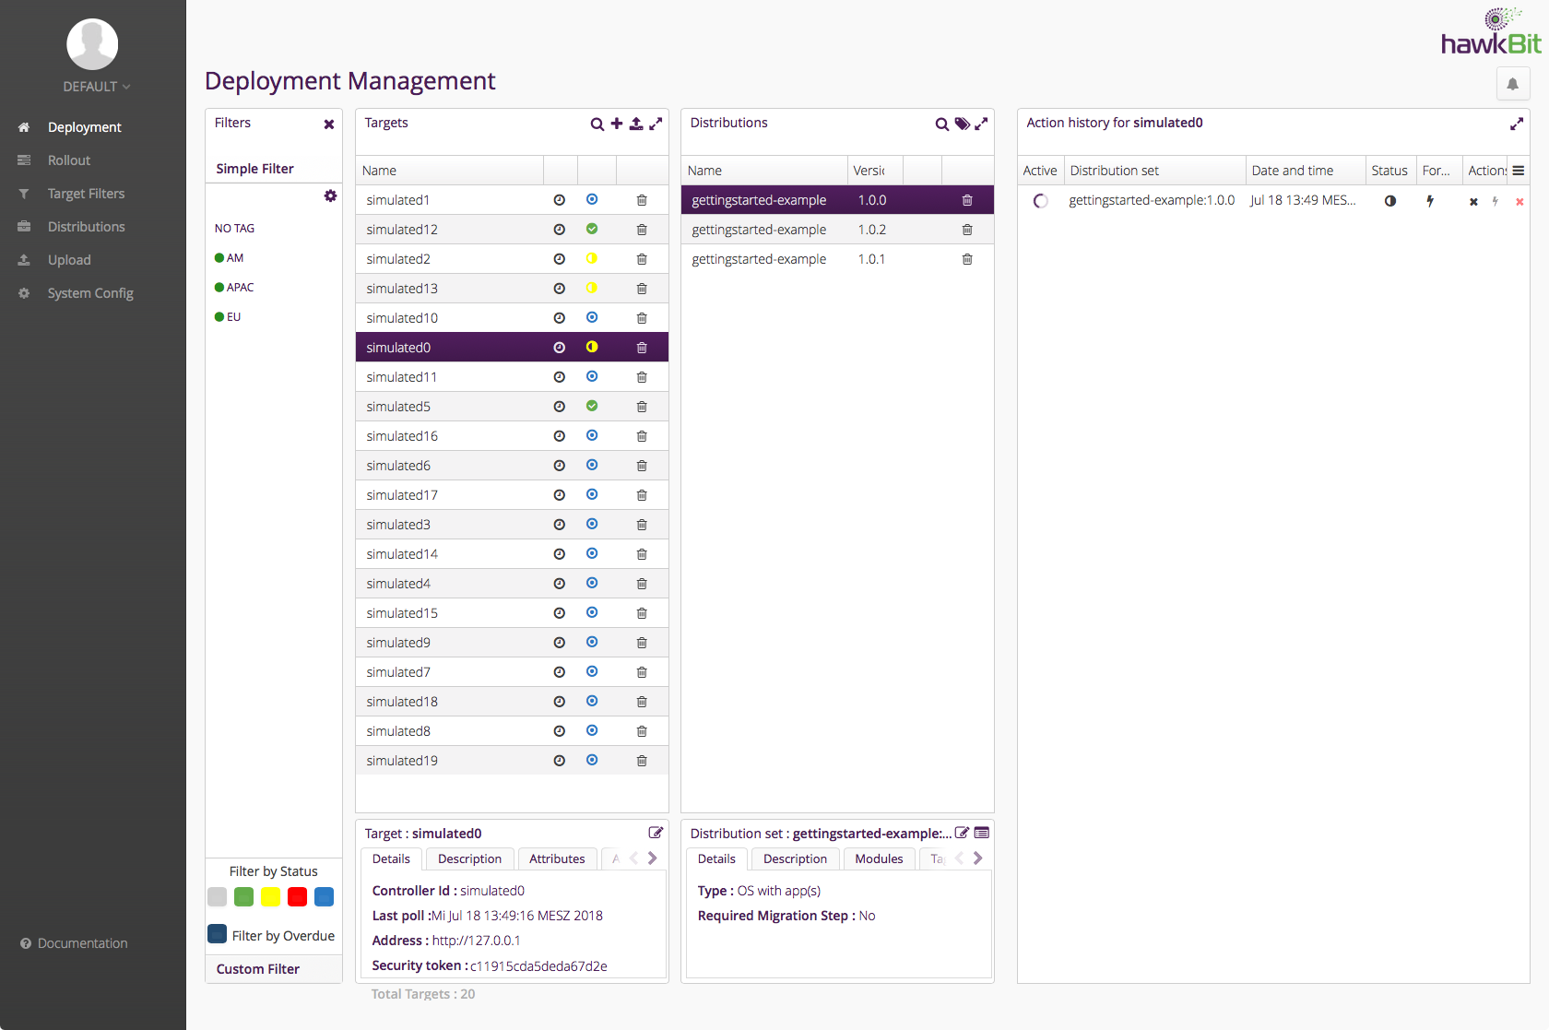Viewport: 1549px width, 1030px height.
Task: Filter targets by NO TAG
Action: [x=234, y=229]
